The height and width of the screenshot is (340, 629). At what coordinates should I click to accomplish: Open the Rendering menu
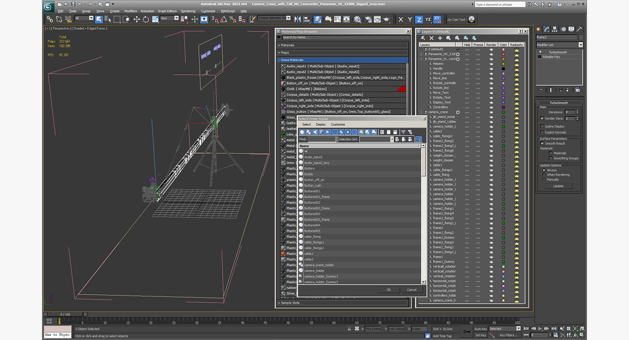point(188,11)
